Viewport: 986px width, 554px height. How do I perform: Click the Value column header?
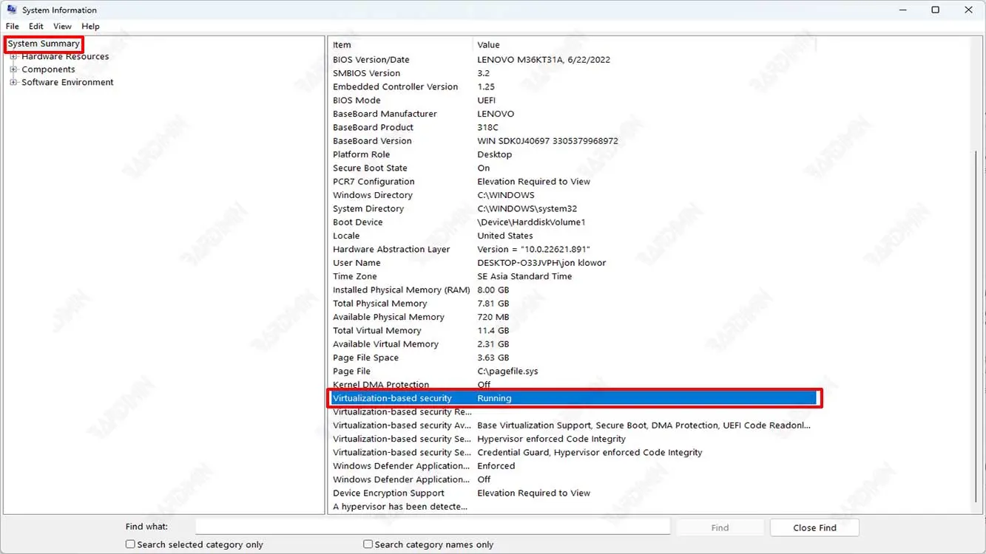click(x=644, y=45)
